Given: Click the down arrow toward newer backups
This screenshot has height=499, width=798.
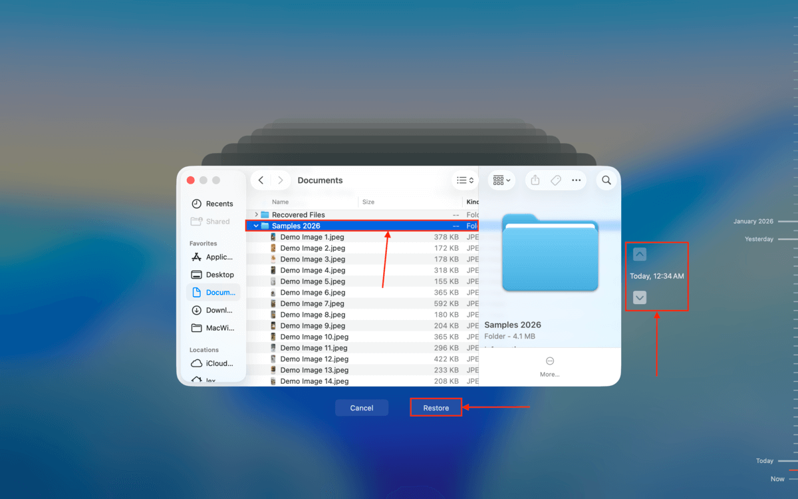Looking at the screenshot, I should click(x=639, y=297).
